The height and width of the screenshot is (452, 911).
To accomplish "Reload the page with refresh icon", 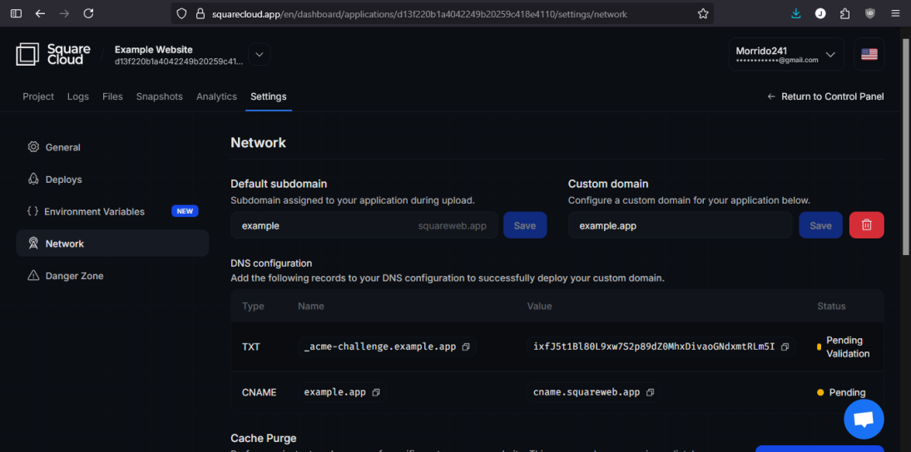I will (88, 13).
